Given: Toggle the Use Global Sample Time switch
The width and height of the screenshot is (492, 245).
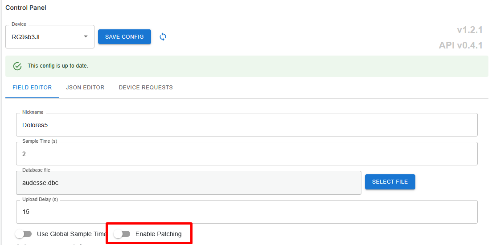Looking at the screenshot, I should pos(24,234).
